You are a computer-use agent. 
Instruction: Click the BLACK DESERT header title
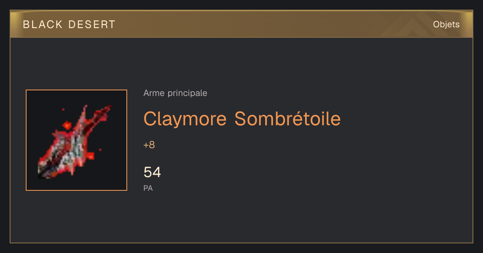(69, 24)
